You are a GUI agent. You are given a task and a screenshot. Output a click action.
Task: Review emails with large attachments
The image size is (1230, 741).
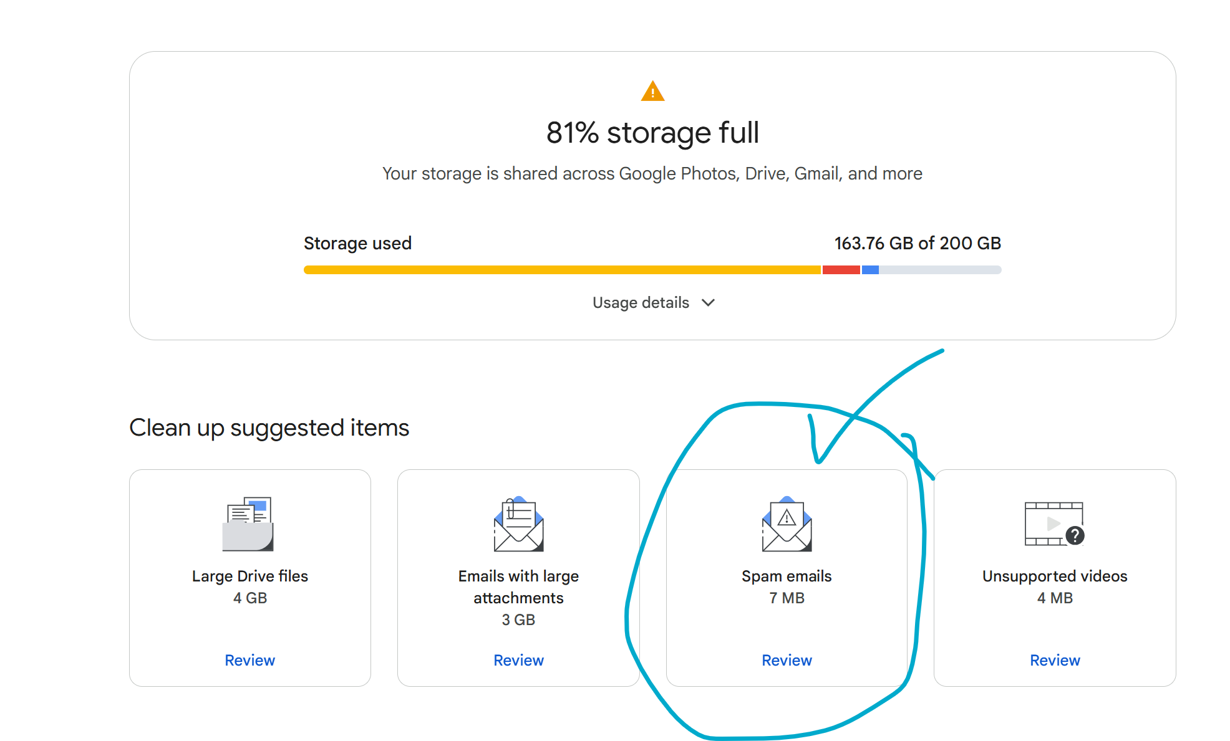tap(518, 660)
